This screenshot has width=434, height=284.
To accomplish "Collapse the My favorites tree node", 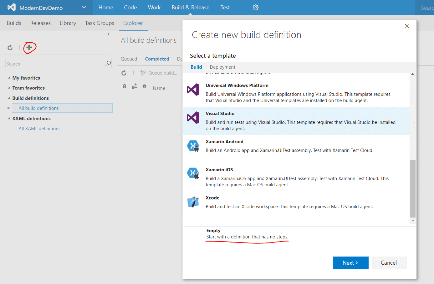I will pos(9,78).
